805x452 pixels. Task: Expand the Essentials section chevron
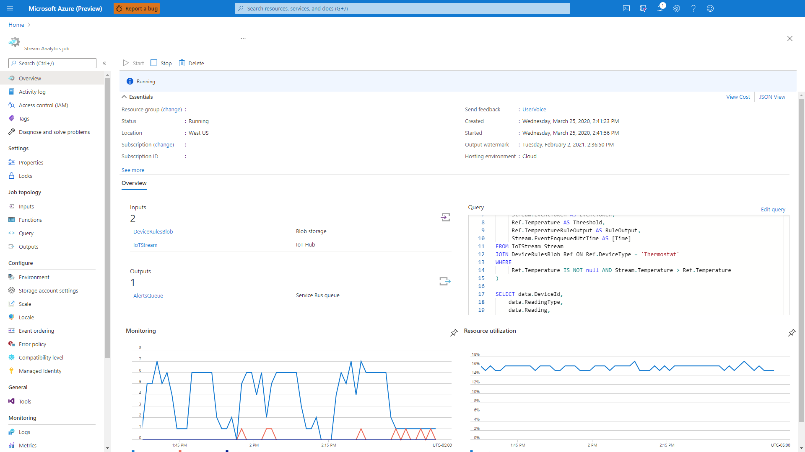(125, 97)
